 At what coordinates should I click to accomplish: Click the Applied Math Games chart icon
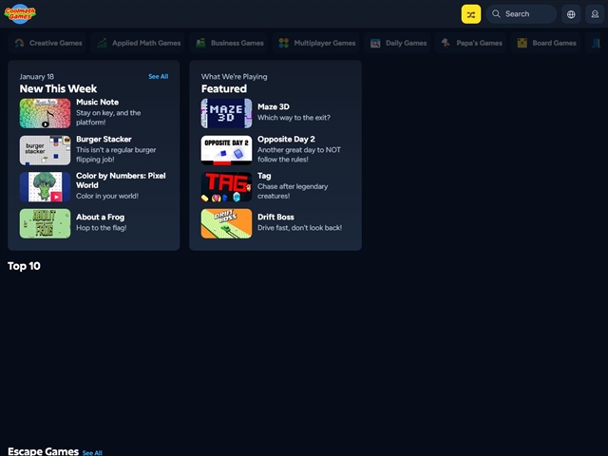click(x=102, y=43)
